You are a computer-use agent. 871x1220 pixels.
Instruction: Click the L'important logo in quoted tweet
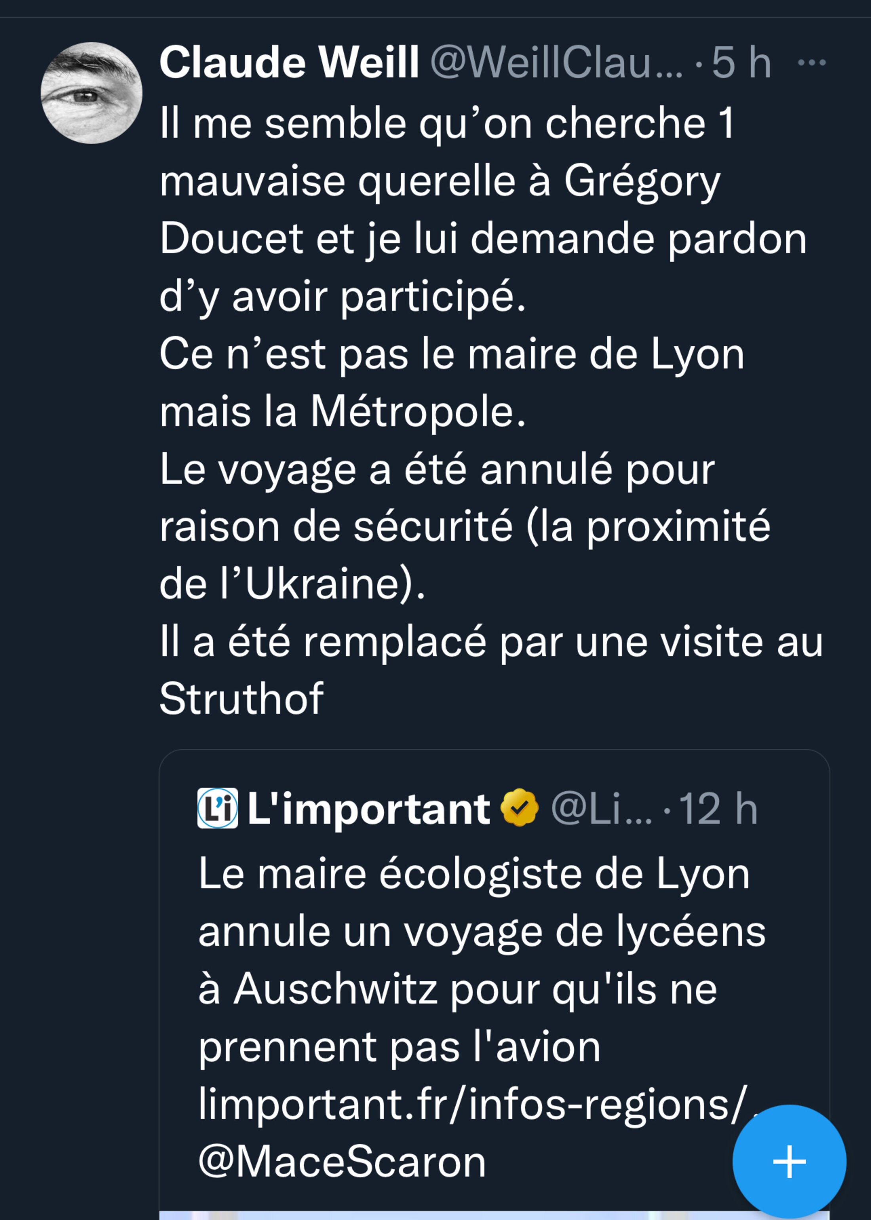click(217, 808)
